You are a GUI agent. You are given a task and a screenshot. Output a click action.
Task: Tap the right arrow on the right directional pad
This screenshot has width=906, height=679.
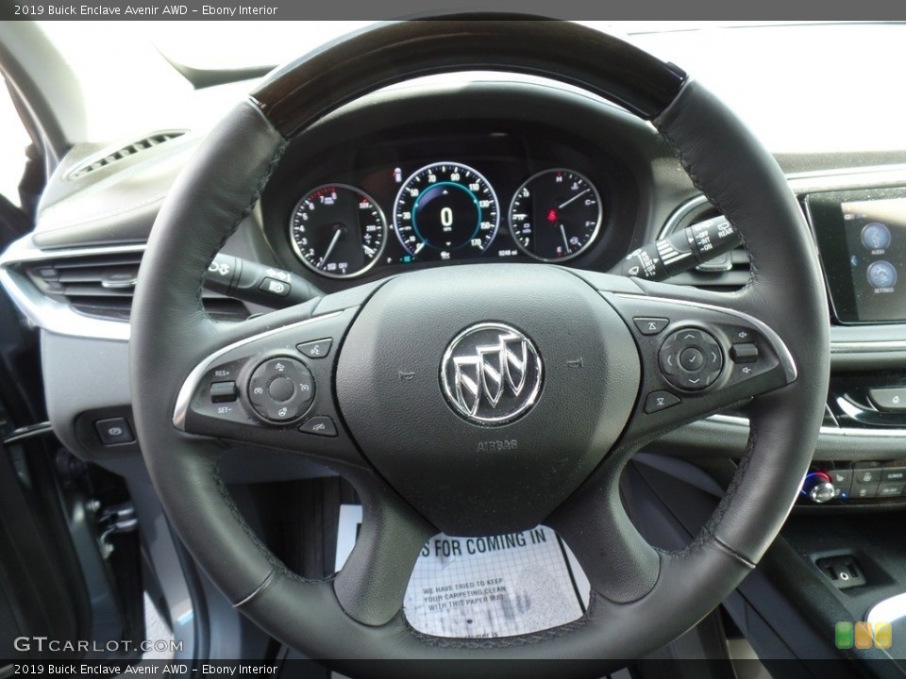click(x=713, y=356)
